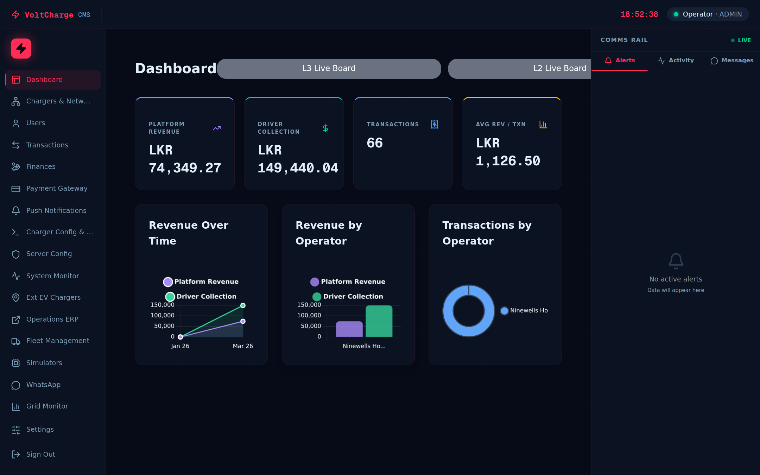
Task: Open the Grid Monitor panel
Action: 47,406
